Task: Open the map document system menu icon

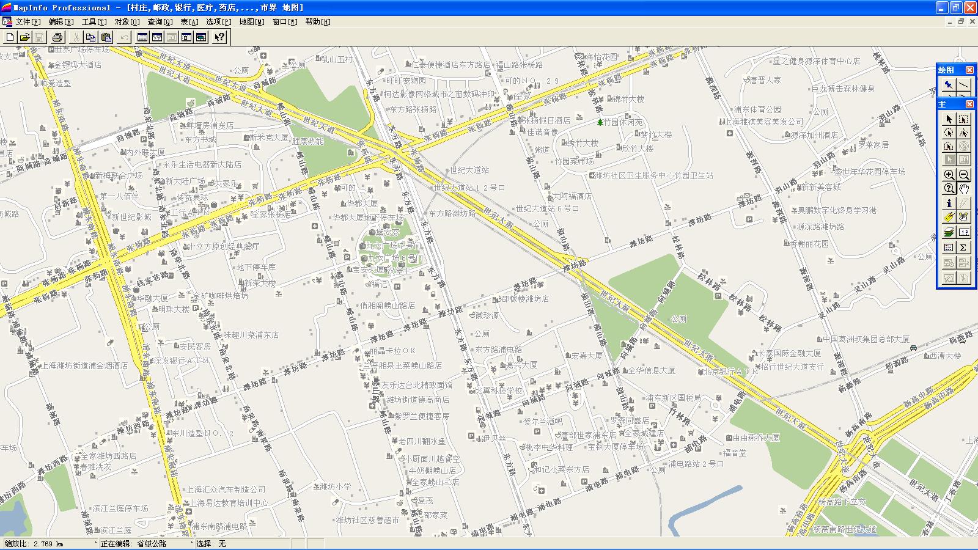Action: 7,22
